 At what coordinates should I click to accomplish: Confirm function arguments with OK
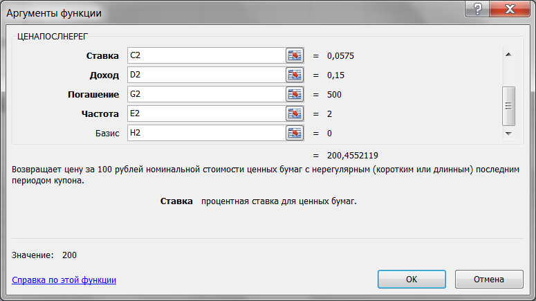tap(412, 279)
